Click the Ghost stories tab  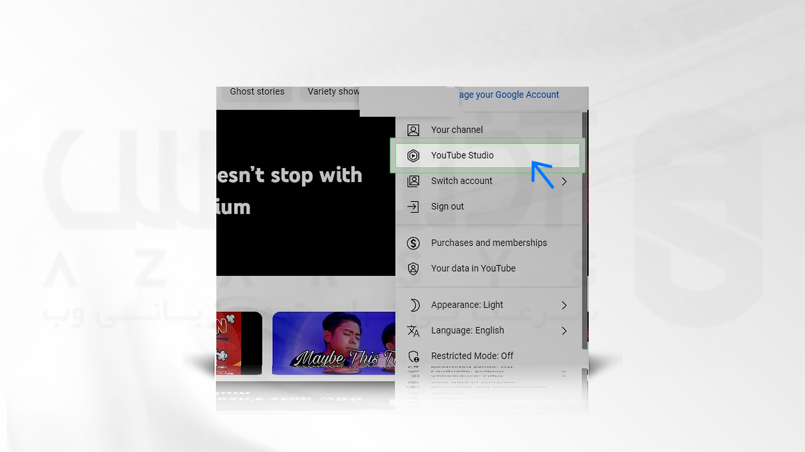(x=257, y=91)
